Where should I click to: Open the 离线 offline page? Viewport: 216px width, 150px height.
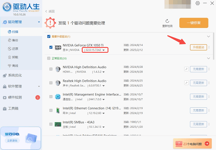[21, 66]
